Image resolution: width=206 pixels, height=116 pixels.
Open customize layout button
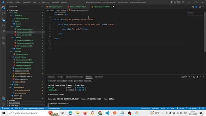click(183, 2)
